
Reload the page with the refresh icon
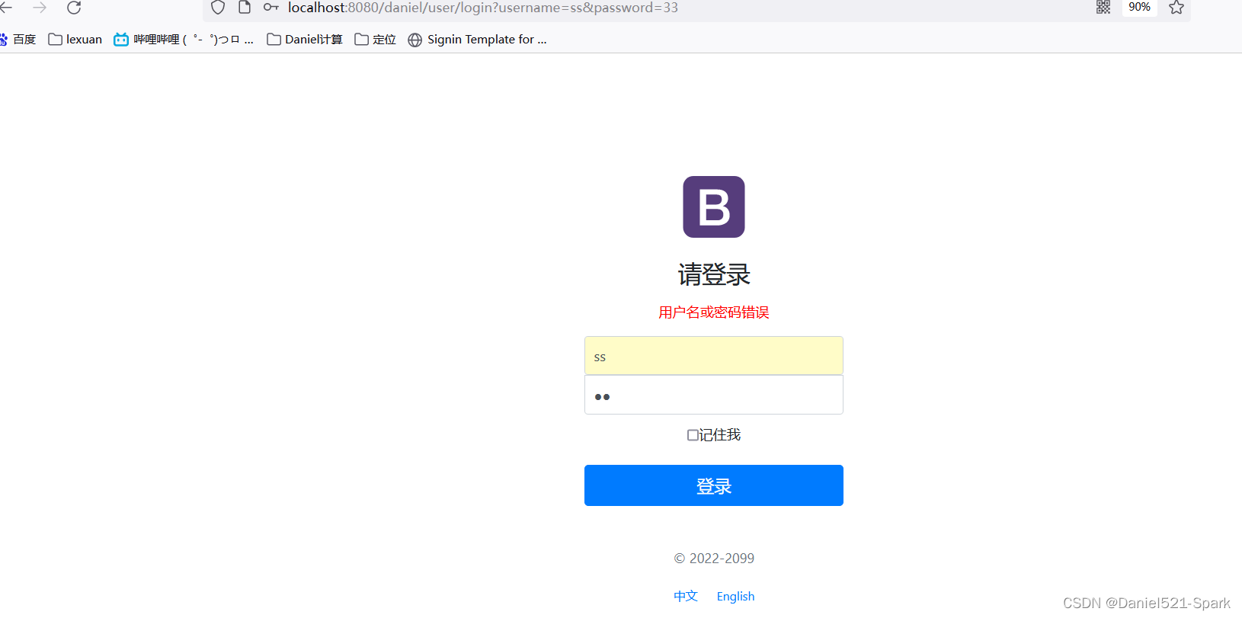(74, 8)
